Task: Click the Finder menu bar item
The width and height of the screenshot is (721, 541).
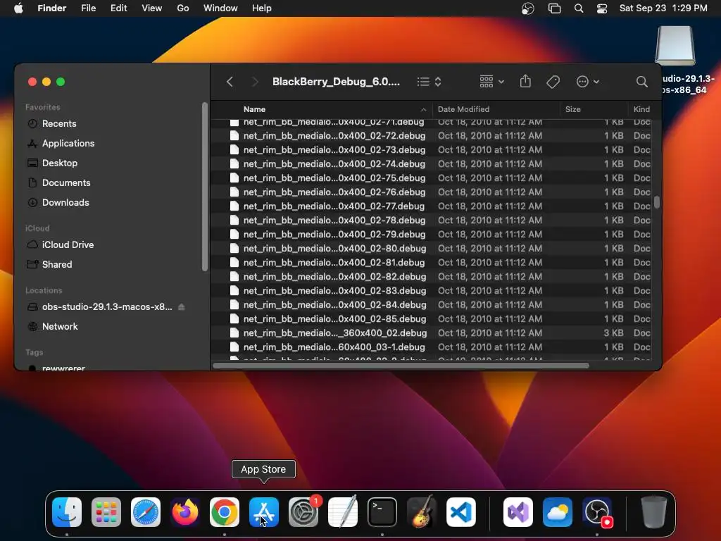Action: pos(51,8)
